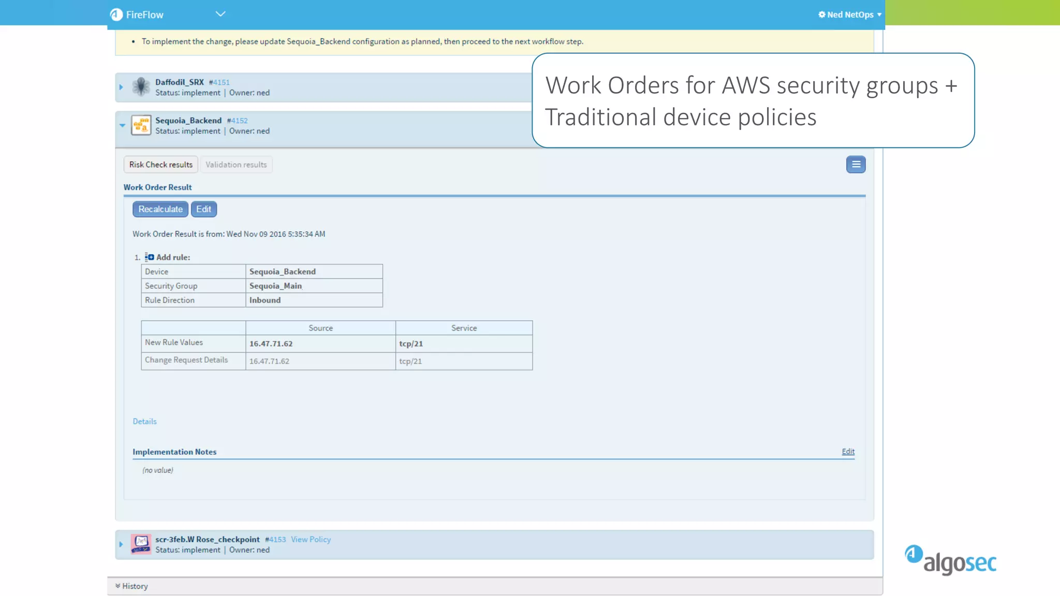Viewport: 1060px width, 596px height.
Task: Click the Daffodil_SRX device name
Action: coord(180,82)
